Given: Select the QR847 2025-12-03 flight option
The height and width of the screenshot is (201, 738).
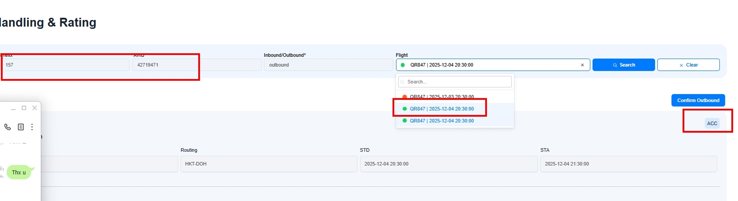Looking at the screenshot, I should click(441, 97).
